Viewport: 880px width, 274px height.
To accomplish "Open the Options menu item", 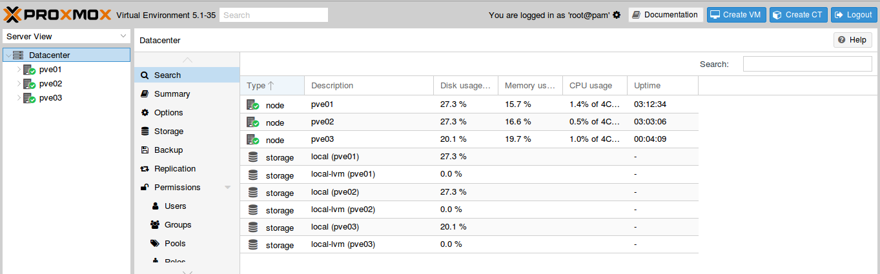I will (187, 113).
